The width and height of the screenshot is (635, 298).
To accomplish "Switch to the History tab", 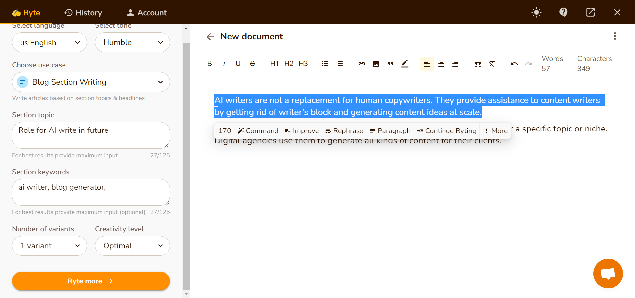I will (x=83, y=12).
